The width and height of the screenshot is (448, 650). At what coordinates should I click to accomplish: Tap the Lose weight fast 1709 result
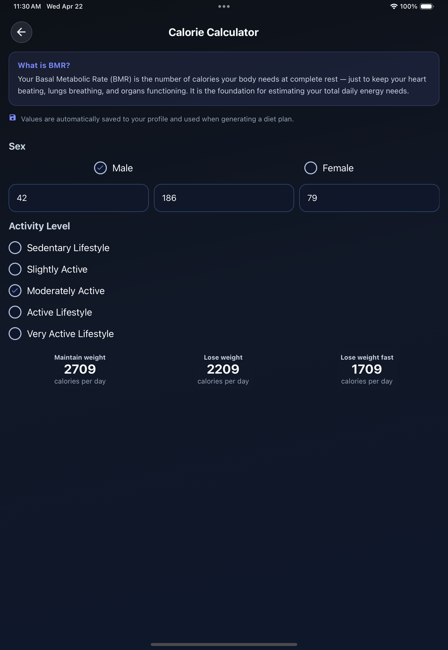click(367, 369)
